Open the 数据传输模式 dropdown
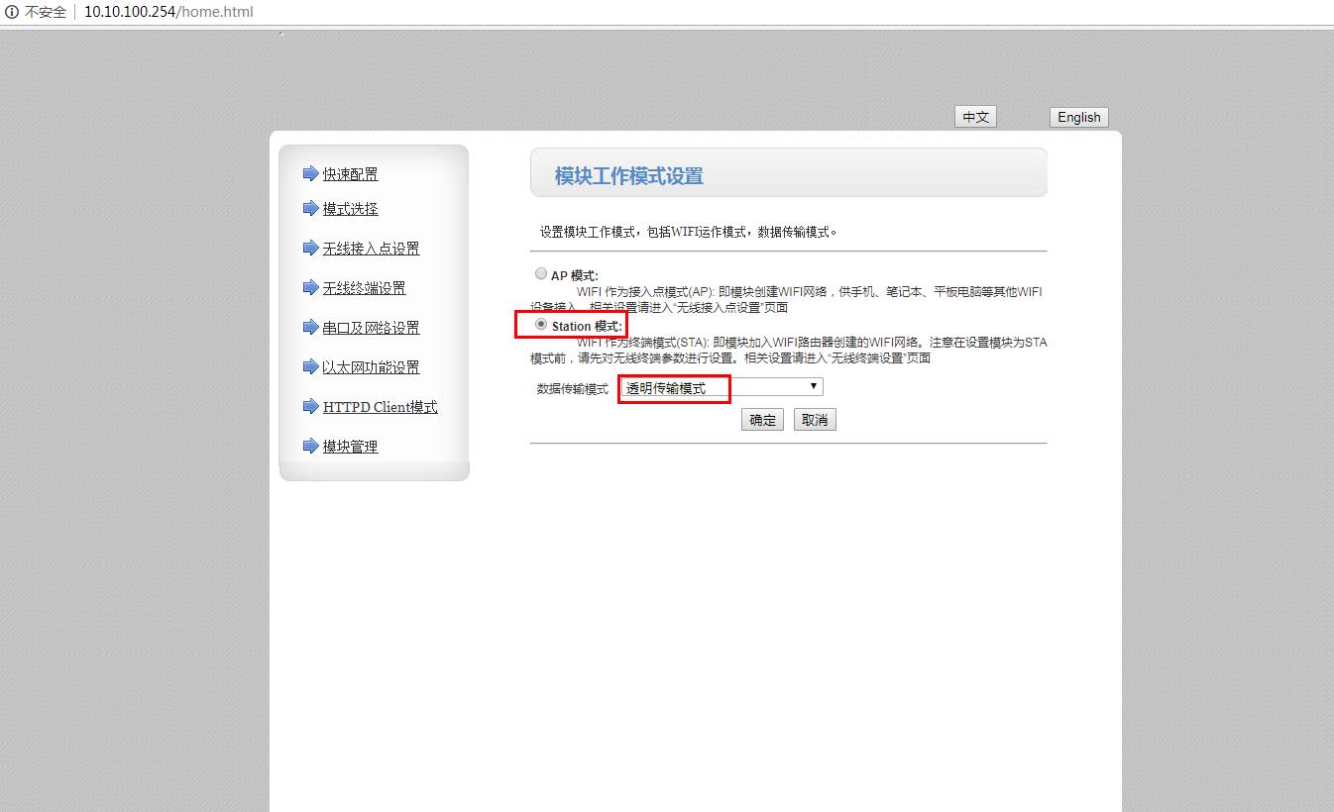The height and width of the screenshot is (812, 1334). point(722,387)
